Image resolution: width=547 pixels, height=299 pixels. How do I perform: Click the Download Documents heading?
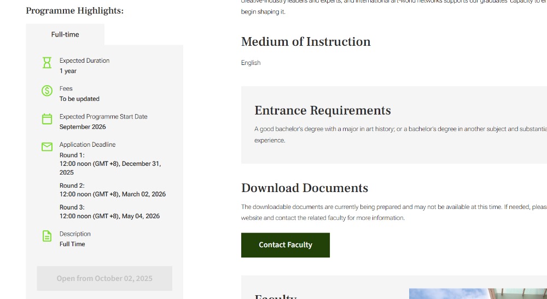(x=305, y=188)
